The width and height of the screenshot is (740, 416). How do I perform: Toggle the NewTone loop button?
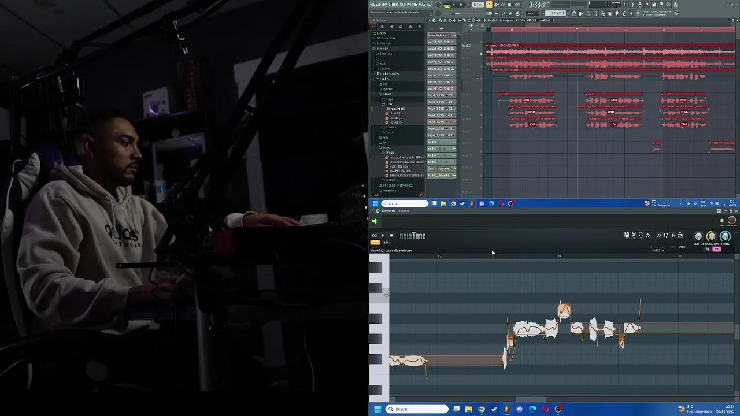(374, 235)
